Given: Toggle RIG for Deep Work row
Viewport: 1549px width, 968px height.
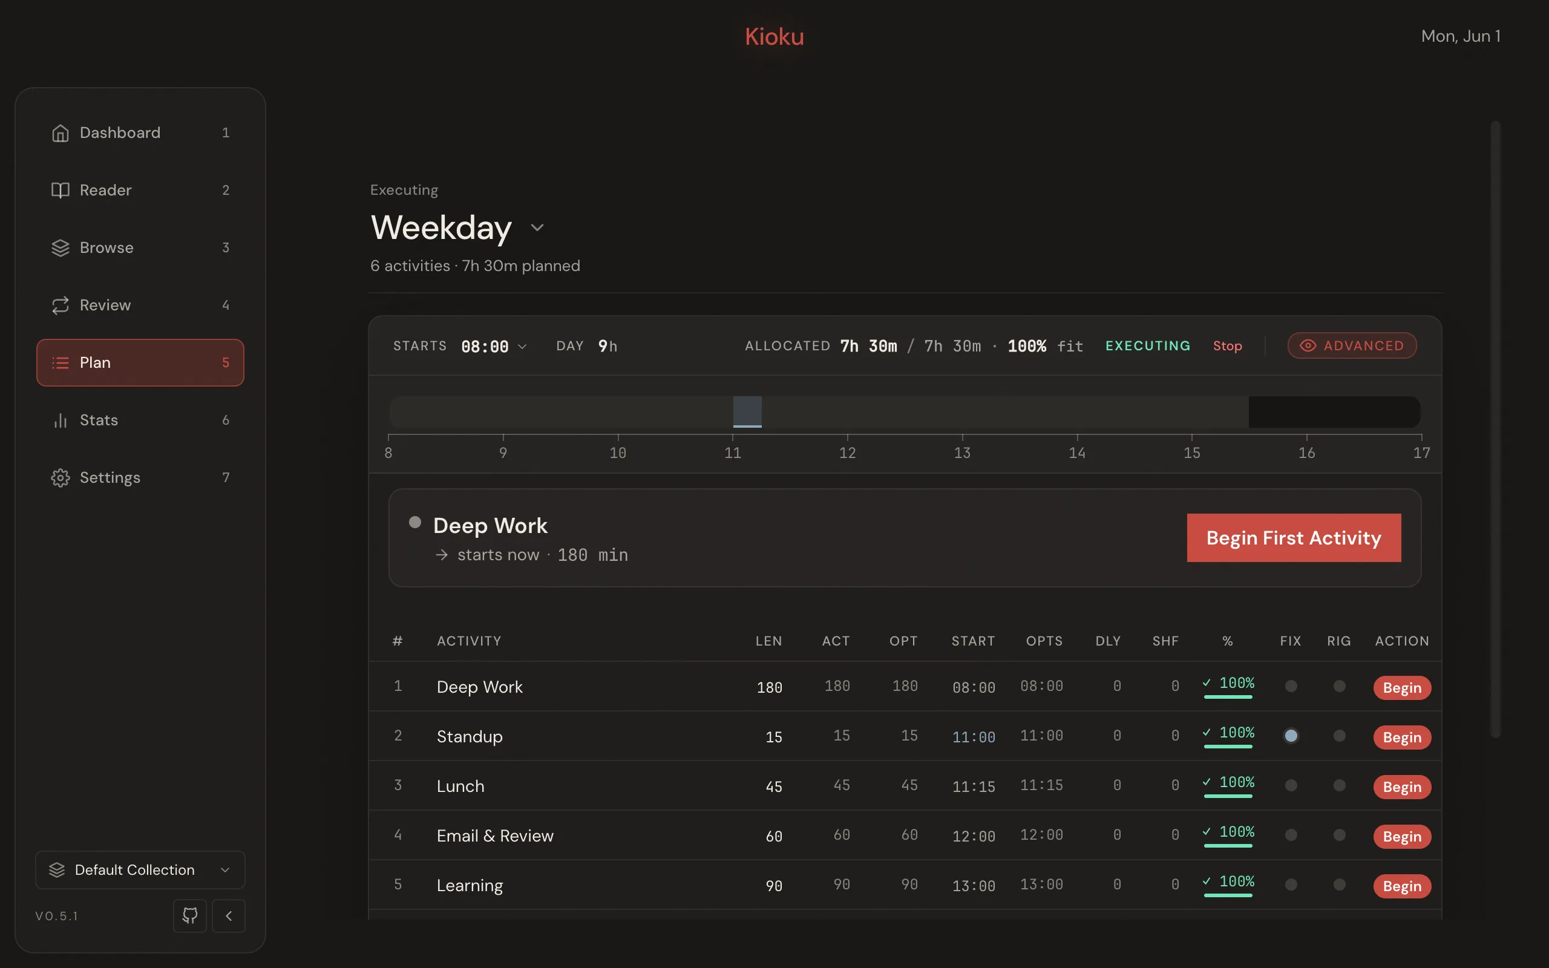Looking at the screenshot, I should [x=1339, y=686].
